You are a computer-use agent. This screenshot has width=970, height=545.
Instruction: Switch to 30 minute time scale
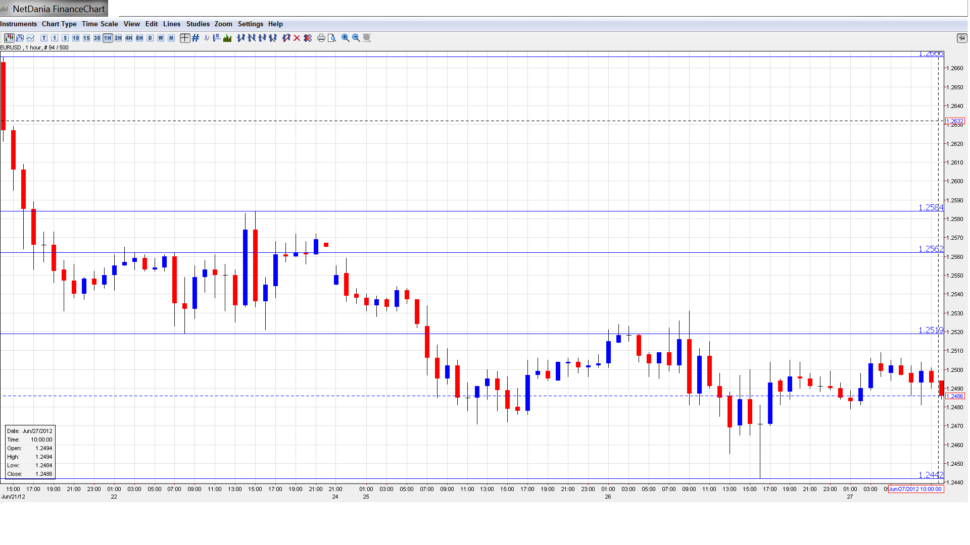point(97,38)
